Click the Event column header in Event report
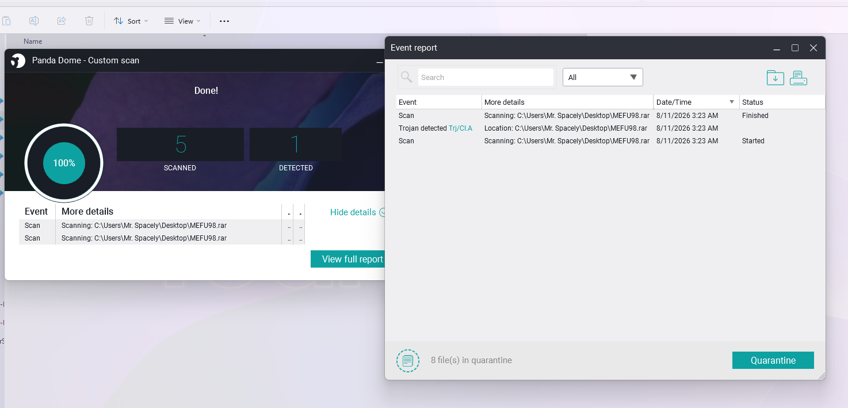 tap(439, 102)
